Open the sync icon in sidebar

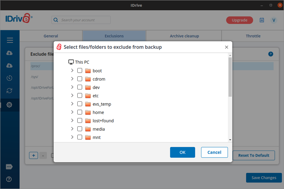click(x=9, y=91)
